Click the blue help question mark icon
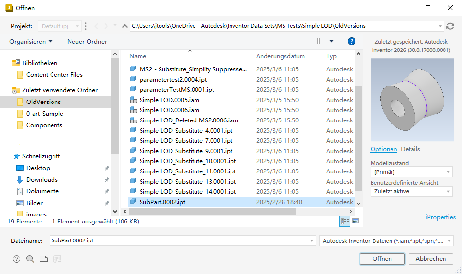Image resolution: width=462 pixels, height=274 pixels. coord(351,41)
